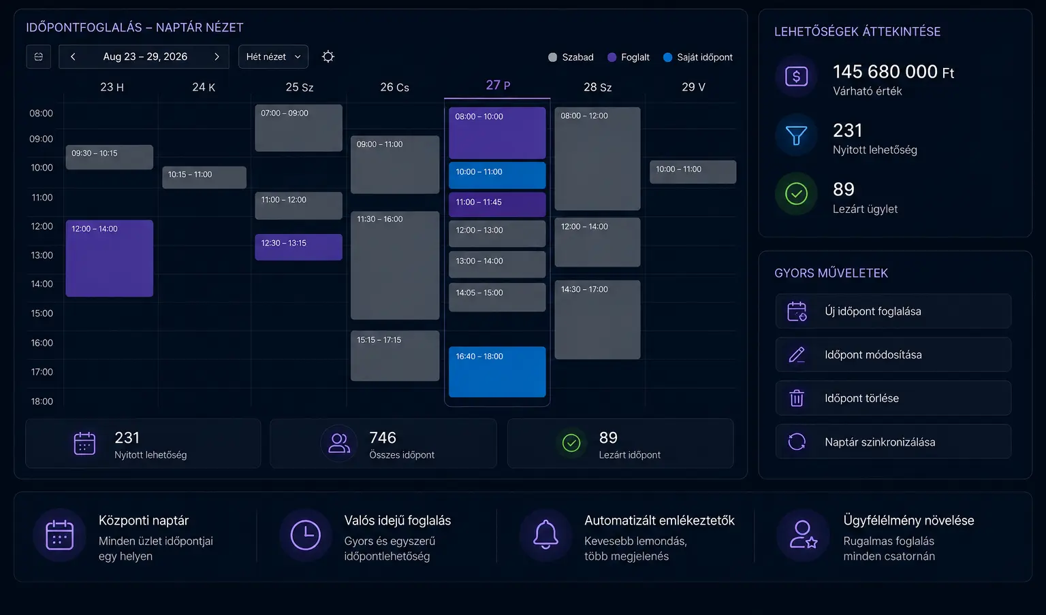This screenshot has width=1046, height=615.
Task: Advance to the next week arrow
Action: (x=217, y=56)
